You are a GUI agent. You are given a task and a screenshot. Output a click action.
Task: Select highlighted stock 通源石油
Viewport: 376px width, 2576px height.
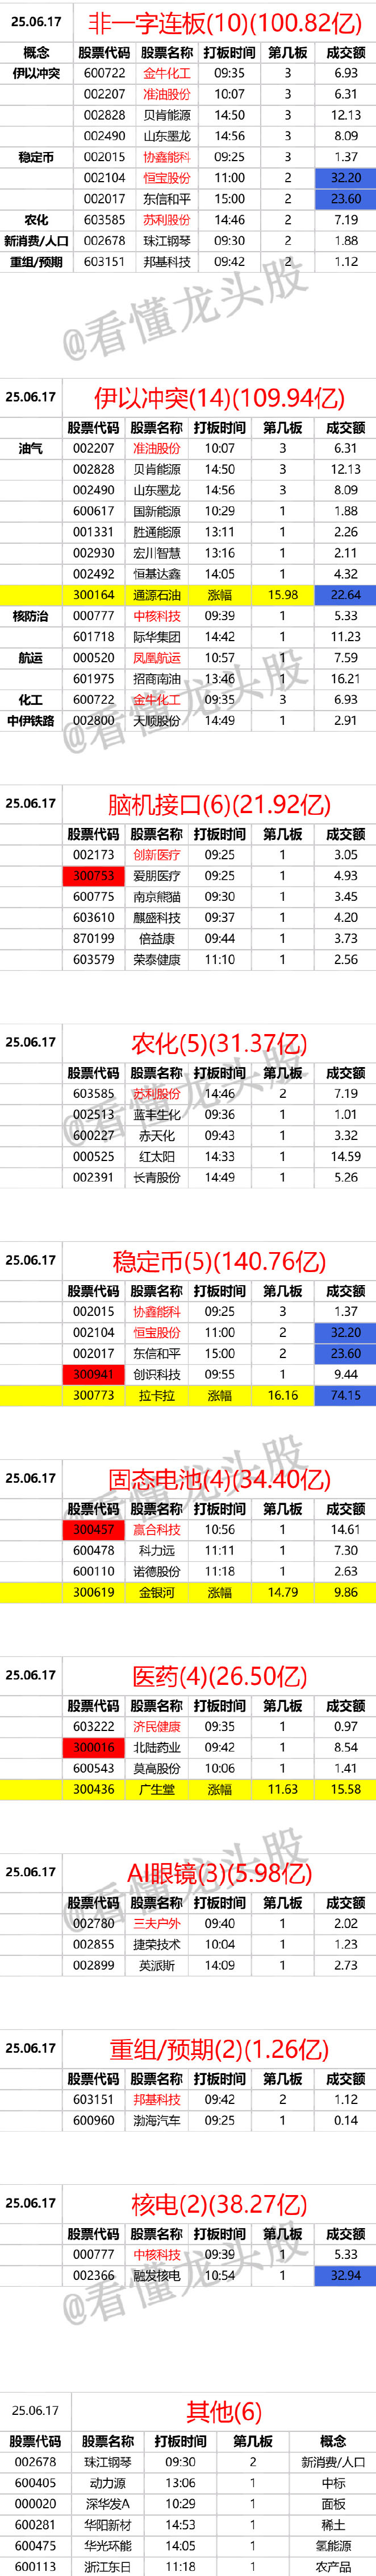[x=157, y=595]
